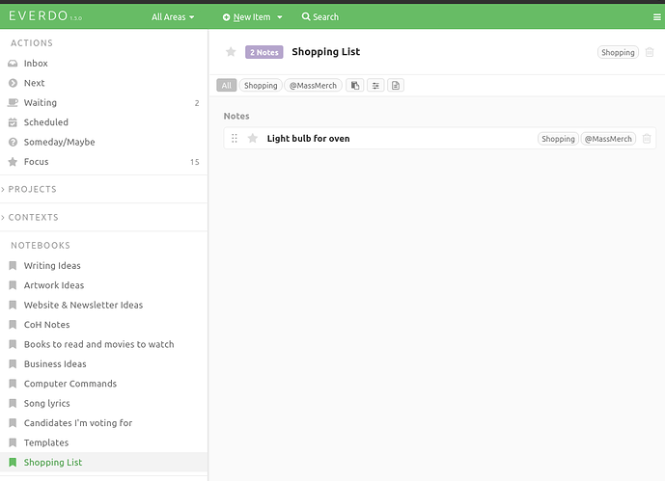
Task: Click the hamburger menu icon in header
Action: pyautogui.click(x=656, y=17)
